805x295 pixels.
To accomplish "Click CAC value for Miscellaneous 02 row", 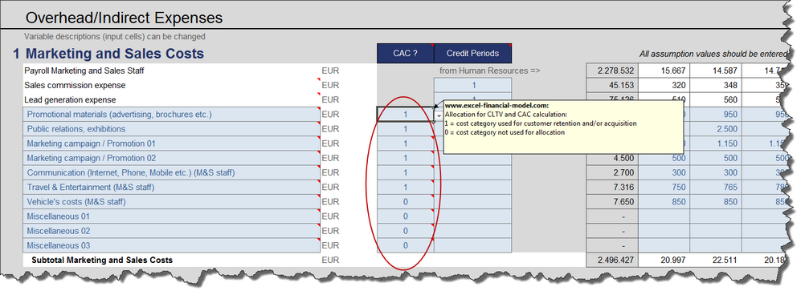I will pos(406,231).
